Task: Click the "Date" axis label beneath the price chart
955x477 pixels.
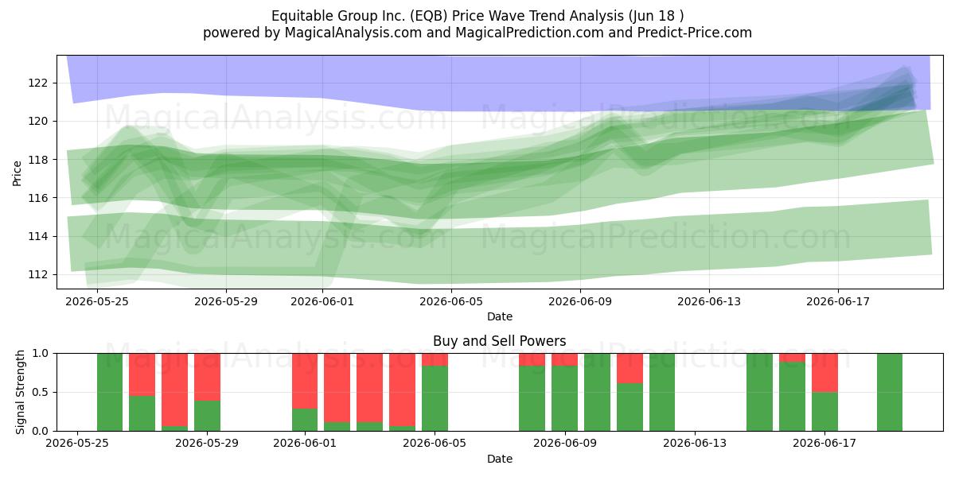Action: pos(500,316)
